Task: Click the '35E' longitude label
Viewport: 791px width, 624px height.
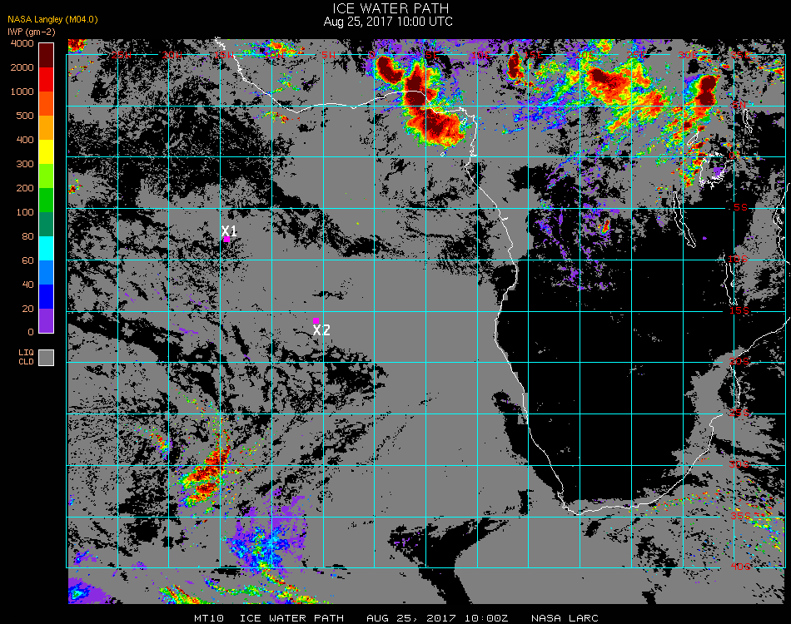Action: pyautogui.click(x=741, y=55)
